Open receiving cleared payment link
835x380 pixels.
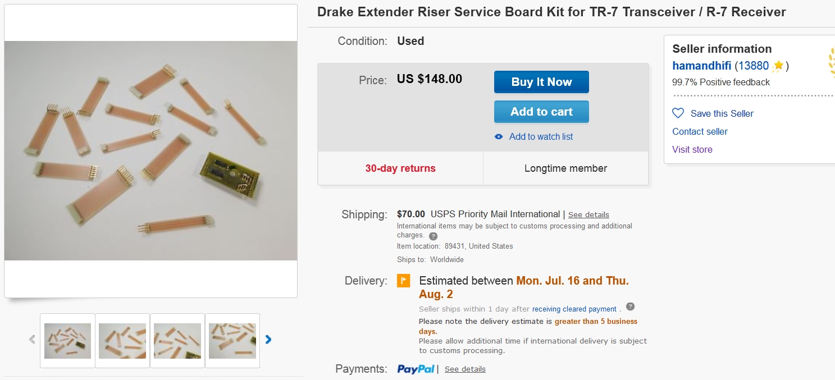click(574, 309)
